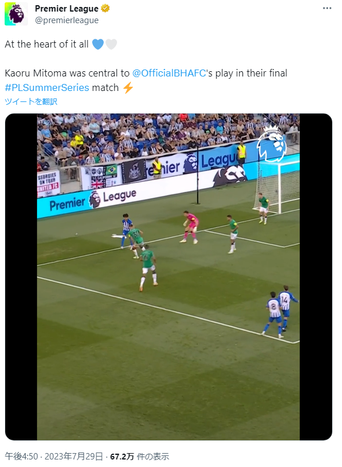The image size is (342, 467).
Task: Click the 2023年7月29日 date link
Action: 74,456
